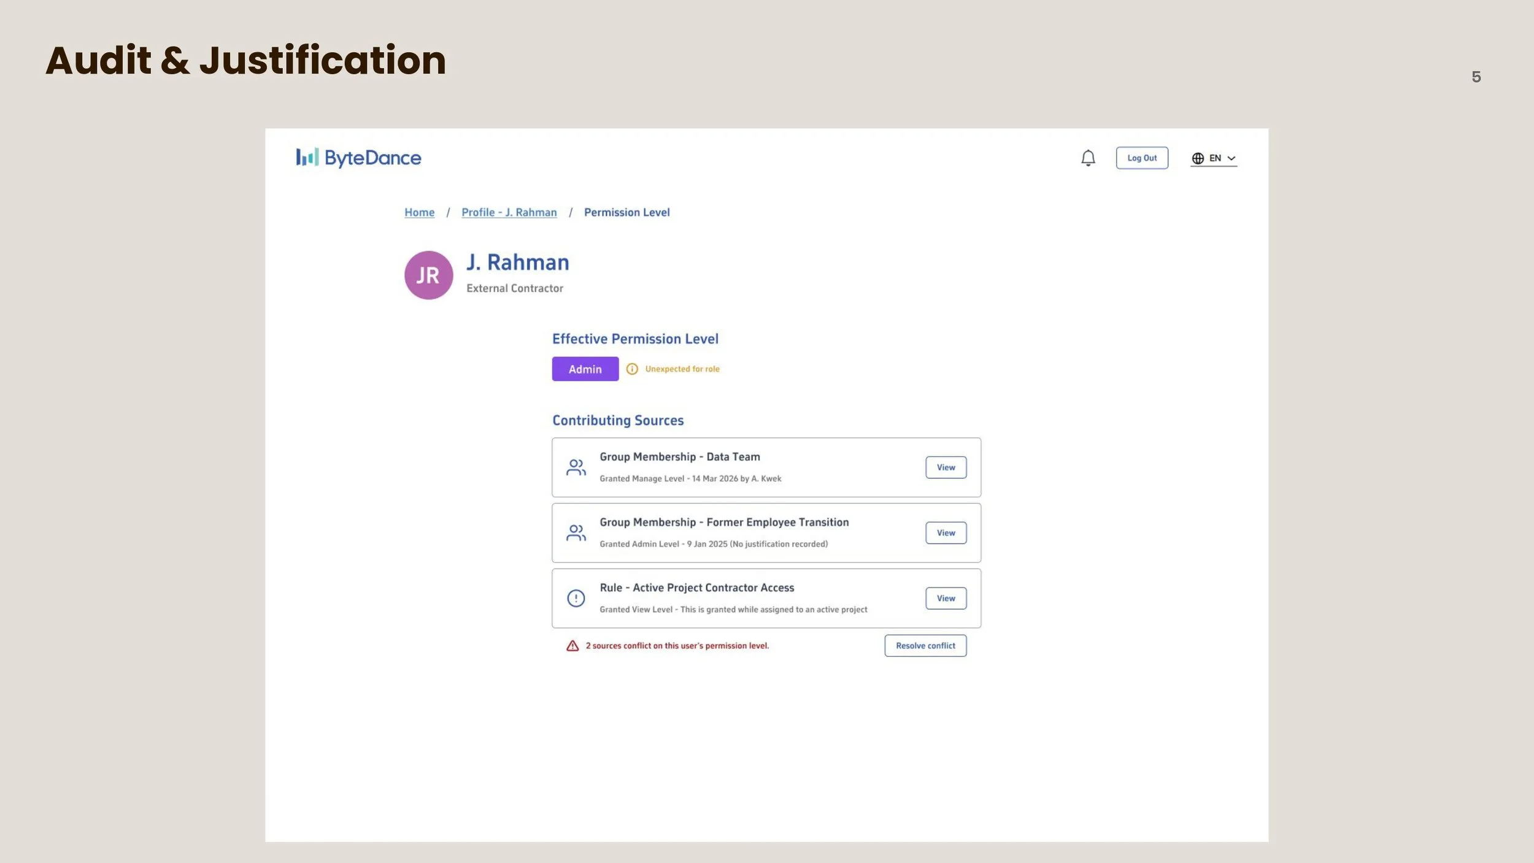Open the EN language dropdown
This screenshot has width=1534, height=863.
pos(1214,158)
